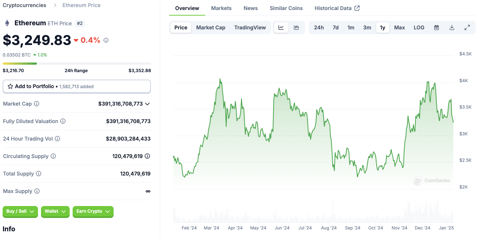This screenshot has height=238, width=482.
Task: Click the $3,216.70 range low value
Action: point(13,71)
